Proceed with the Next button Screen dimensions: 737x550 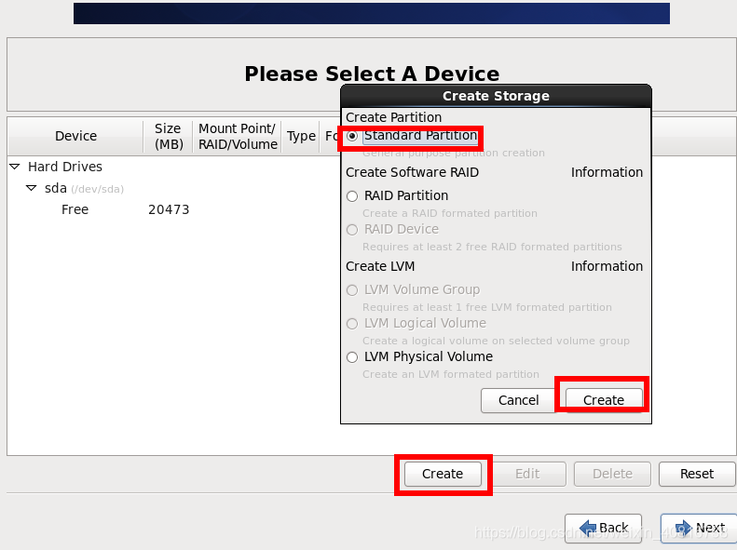[699, 528]
